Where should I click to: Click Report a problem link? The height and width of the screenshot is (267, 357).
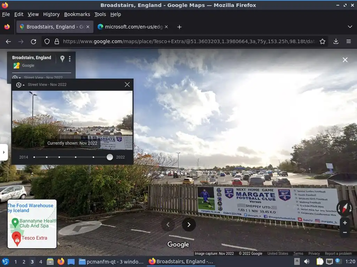click(338, 253)
